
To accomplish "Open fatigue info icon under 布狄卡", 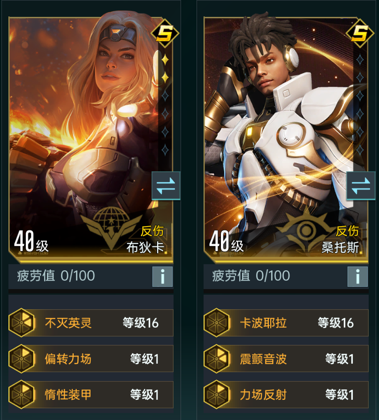I will (162, 276).
